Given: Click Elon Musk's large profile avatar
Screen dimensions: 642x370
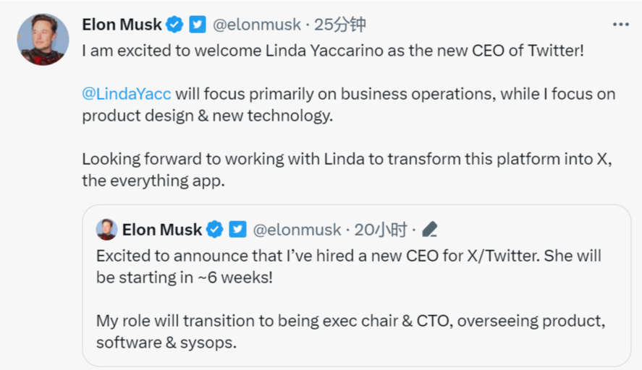Looking at the screenshot, I should pos(43,40).
